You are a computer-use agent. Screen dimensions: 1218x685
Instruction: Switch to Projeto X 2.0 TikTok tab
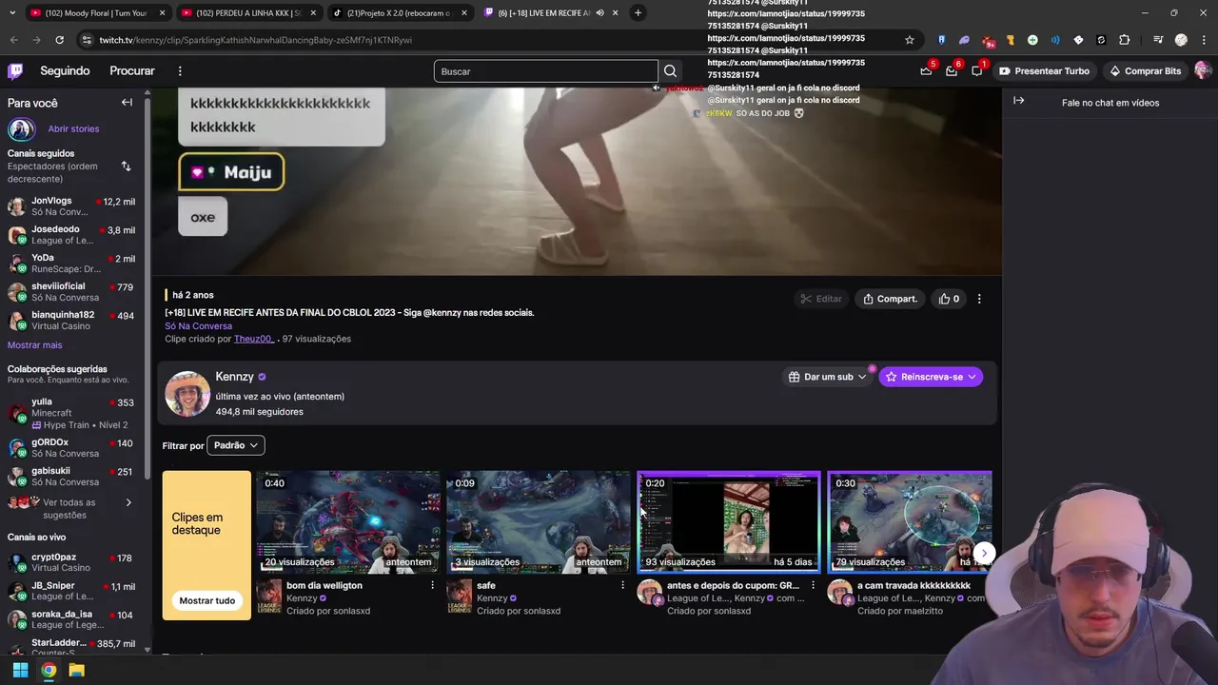398,12
